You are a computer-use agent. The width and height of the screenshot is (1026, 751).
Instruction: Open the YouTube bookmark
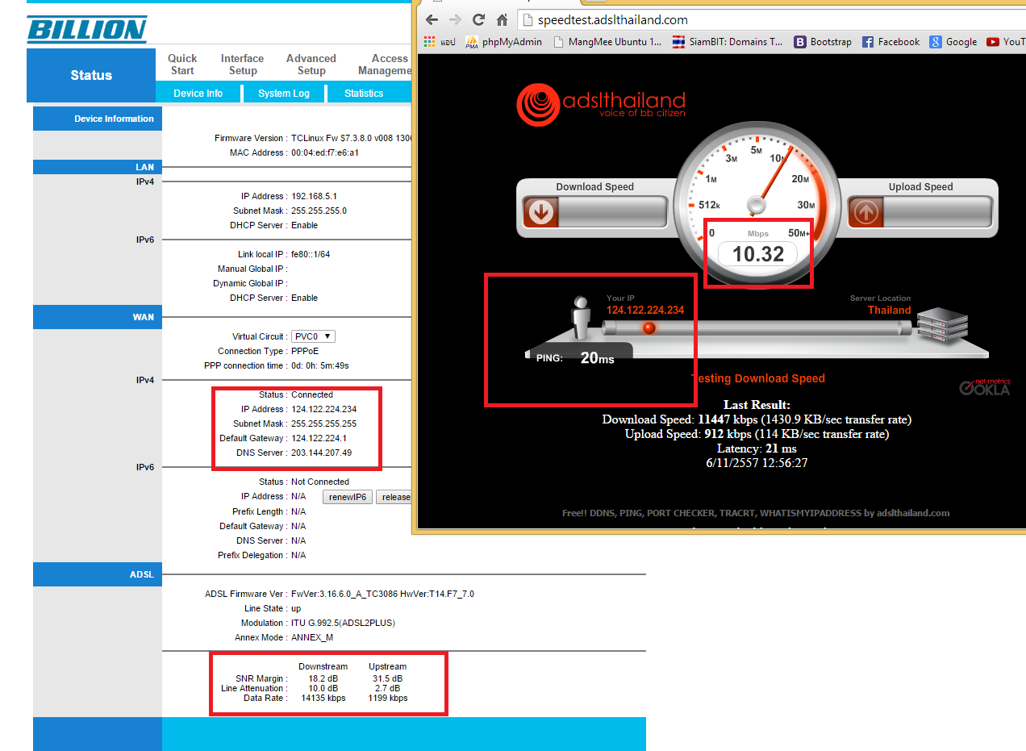tap(1005, 42)
